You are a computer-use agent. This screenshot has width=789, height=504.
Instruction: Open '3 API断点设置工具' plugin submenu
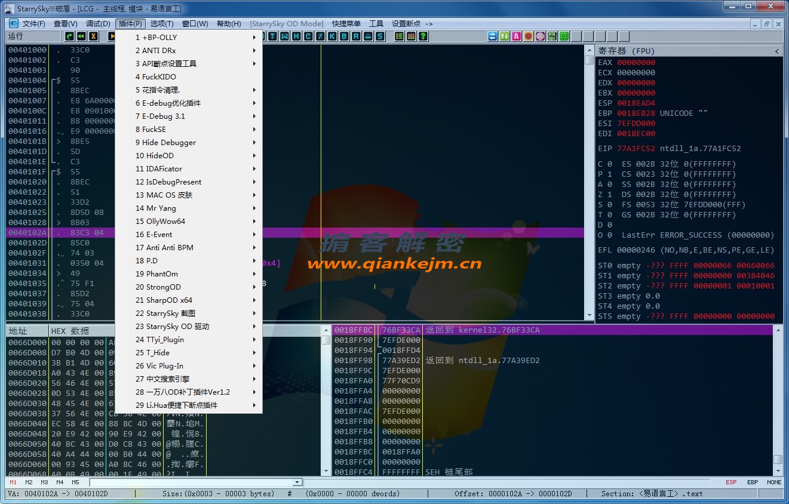189,63
